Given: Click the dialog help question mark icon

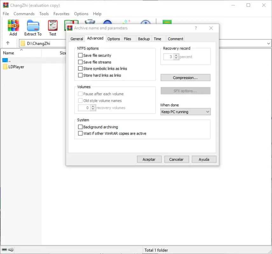Looking at the screenshot, I should tap(196, 28).
